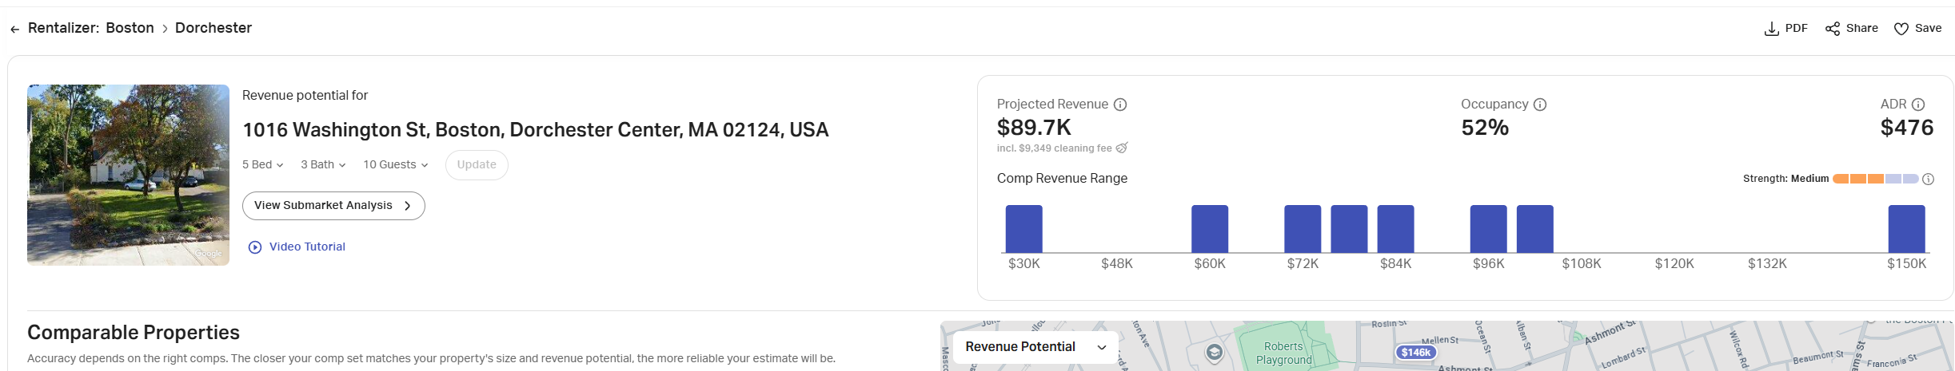
Task: Click the Share icon
Action: click(x=1833, y=29)
